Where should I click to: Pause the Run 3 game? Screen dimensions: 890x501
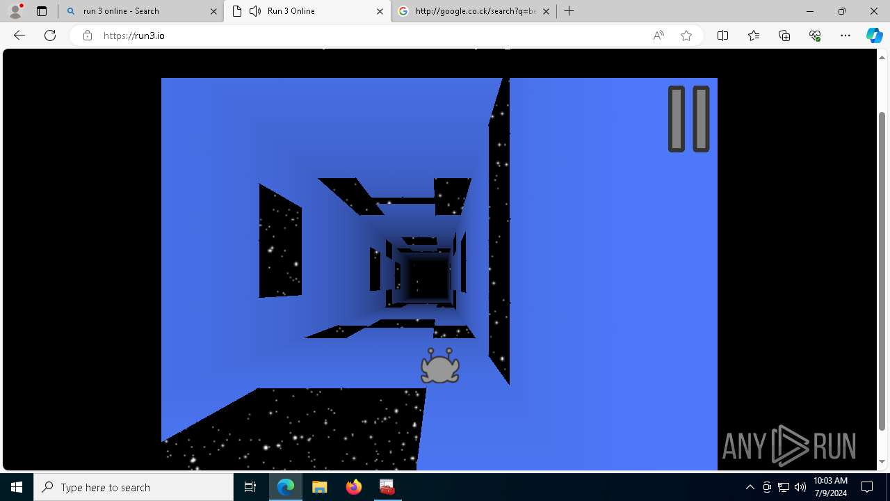coord(688,119)
